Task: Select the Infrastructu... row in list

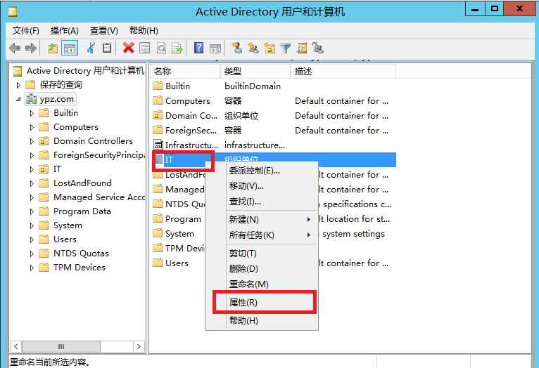Action: [x=274, y=145]
